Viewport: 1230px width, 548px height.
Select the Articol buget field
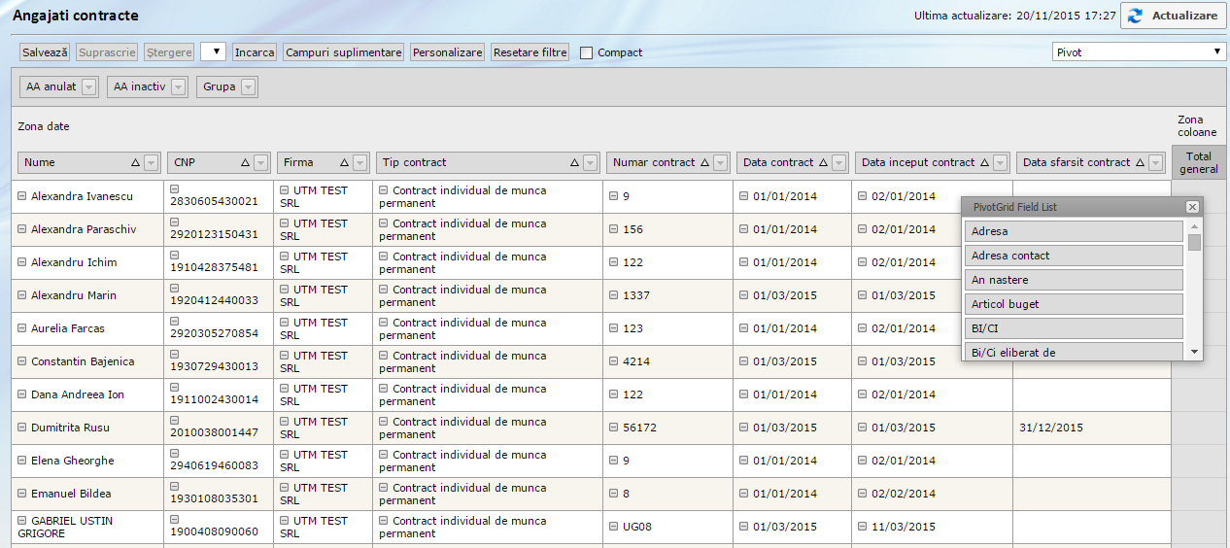(x=1074, y=304)
